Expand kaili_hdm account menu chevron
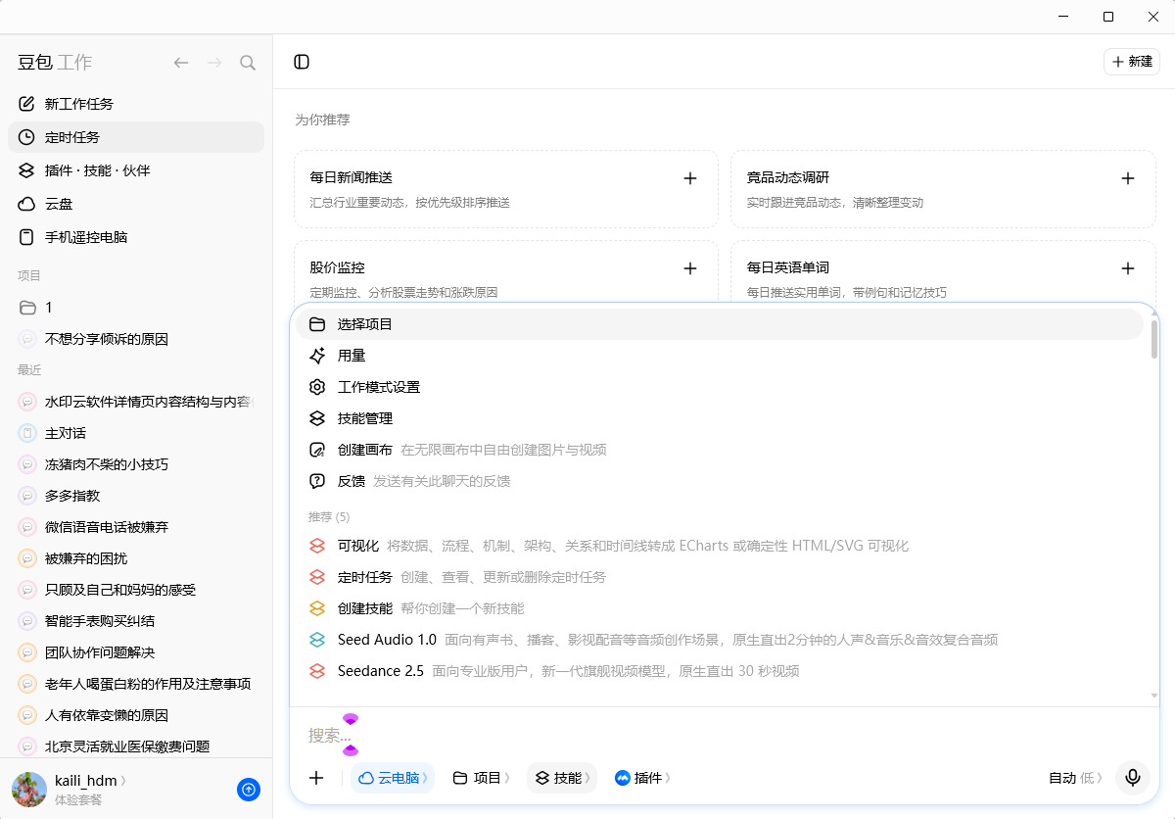The height and width of the screenshot is (819, 1175). [123, 781]
